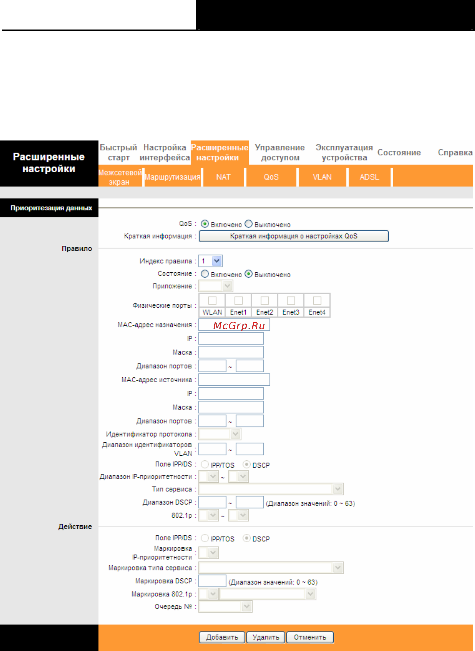Open the NAT submenu
The height and width of the screenshot is (651, 475).
tap(223, 177)
